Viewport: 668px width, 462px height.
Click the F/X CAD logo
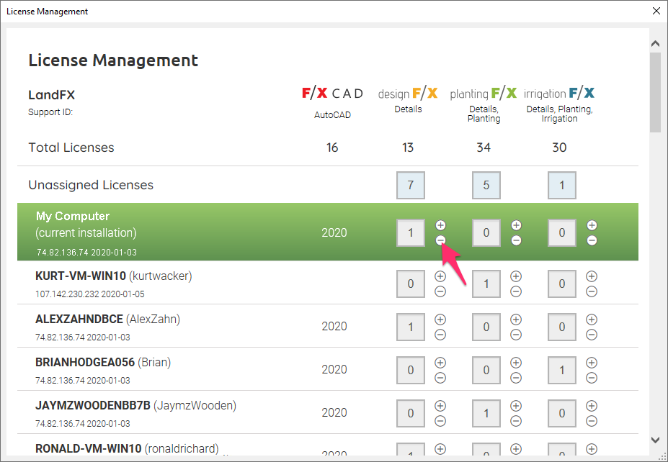coord(332,93)
